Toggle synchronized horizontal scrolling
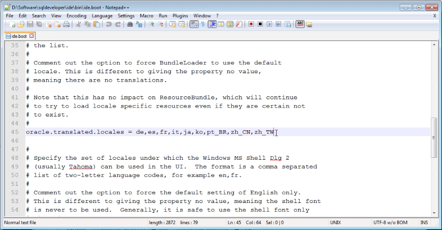The height and width of the screenshot is (230, 442). pyautogui.click(x=182, y=25)
